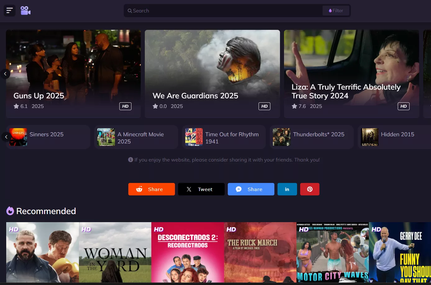Screen dimensions: 431x285
Task: Click the star rating icon on the Guns Up card
Action: (16, 106)
